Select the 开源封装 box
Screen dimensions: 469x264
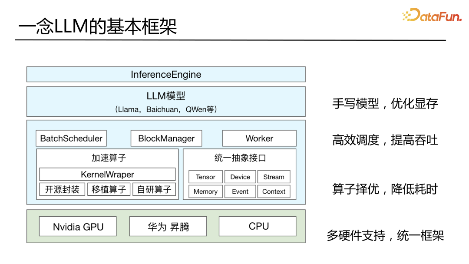(x=61, y=189)
